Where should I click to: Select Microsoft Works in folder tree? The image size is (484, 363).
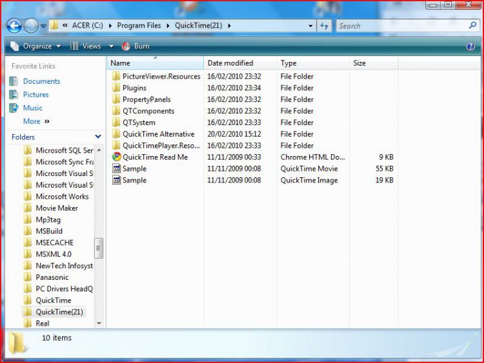(62, 197)
